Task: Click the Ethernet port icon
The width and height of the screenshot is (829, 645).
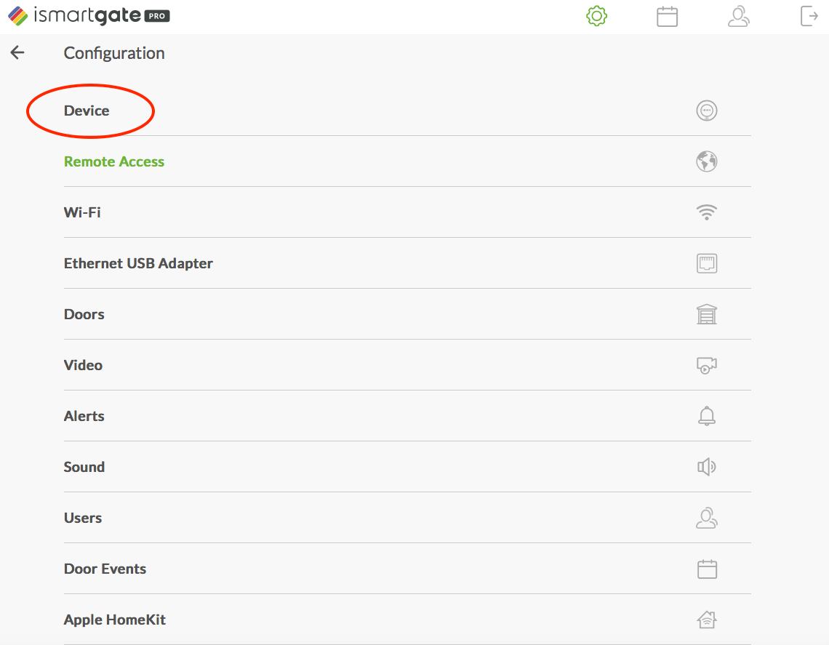Action: (706, 263)
